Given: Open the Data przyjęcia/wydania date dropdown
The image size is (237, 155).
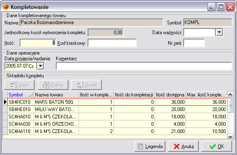Looking at the screenshot, I should 40,66.
